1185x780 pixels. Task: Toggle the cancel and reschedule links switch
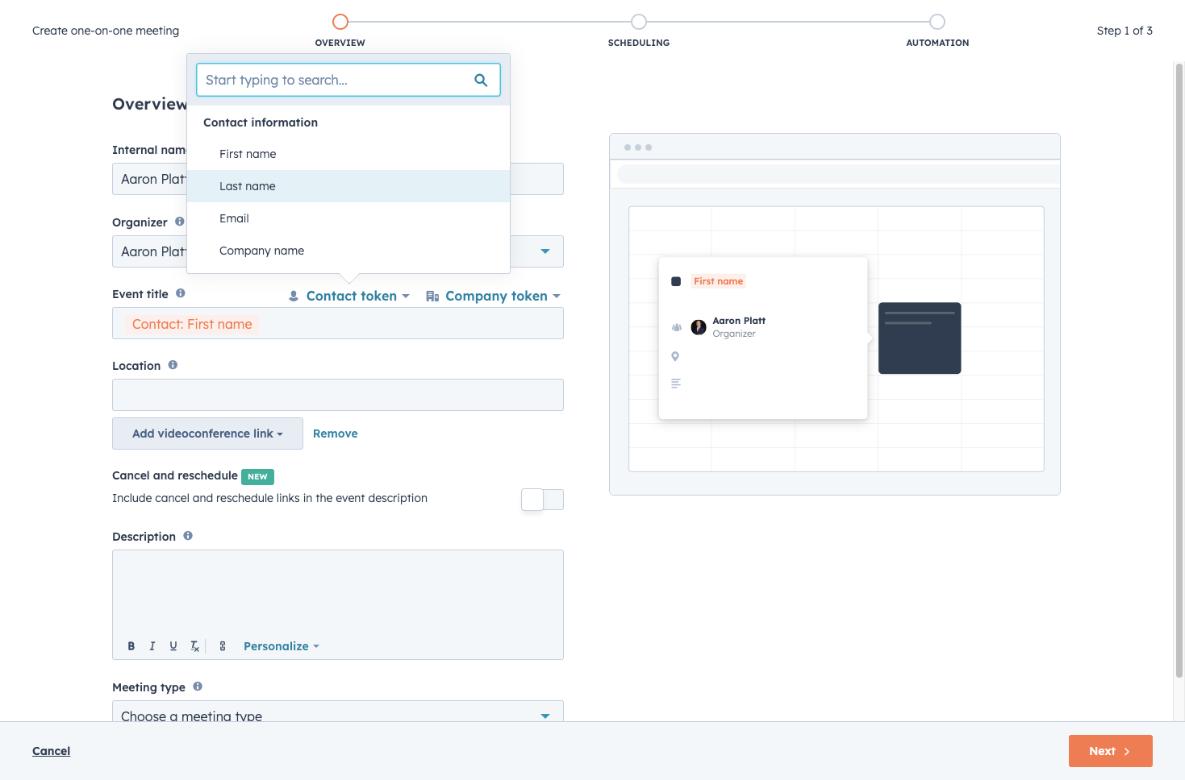click(542, 500)
